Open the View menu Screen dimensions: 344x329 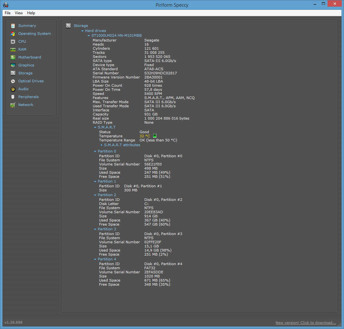19,13
